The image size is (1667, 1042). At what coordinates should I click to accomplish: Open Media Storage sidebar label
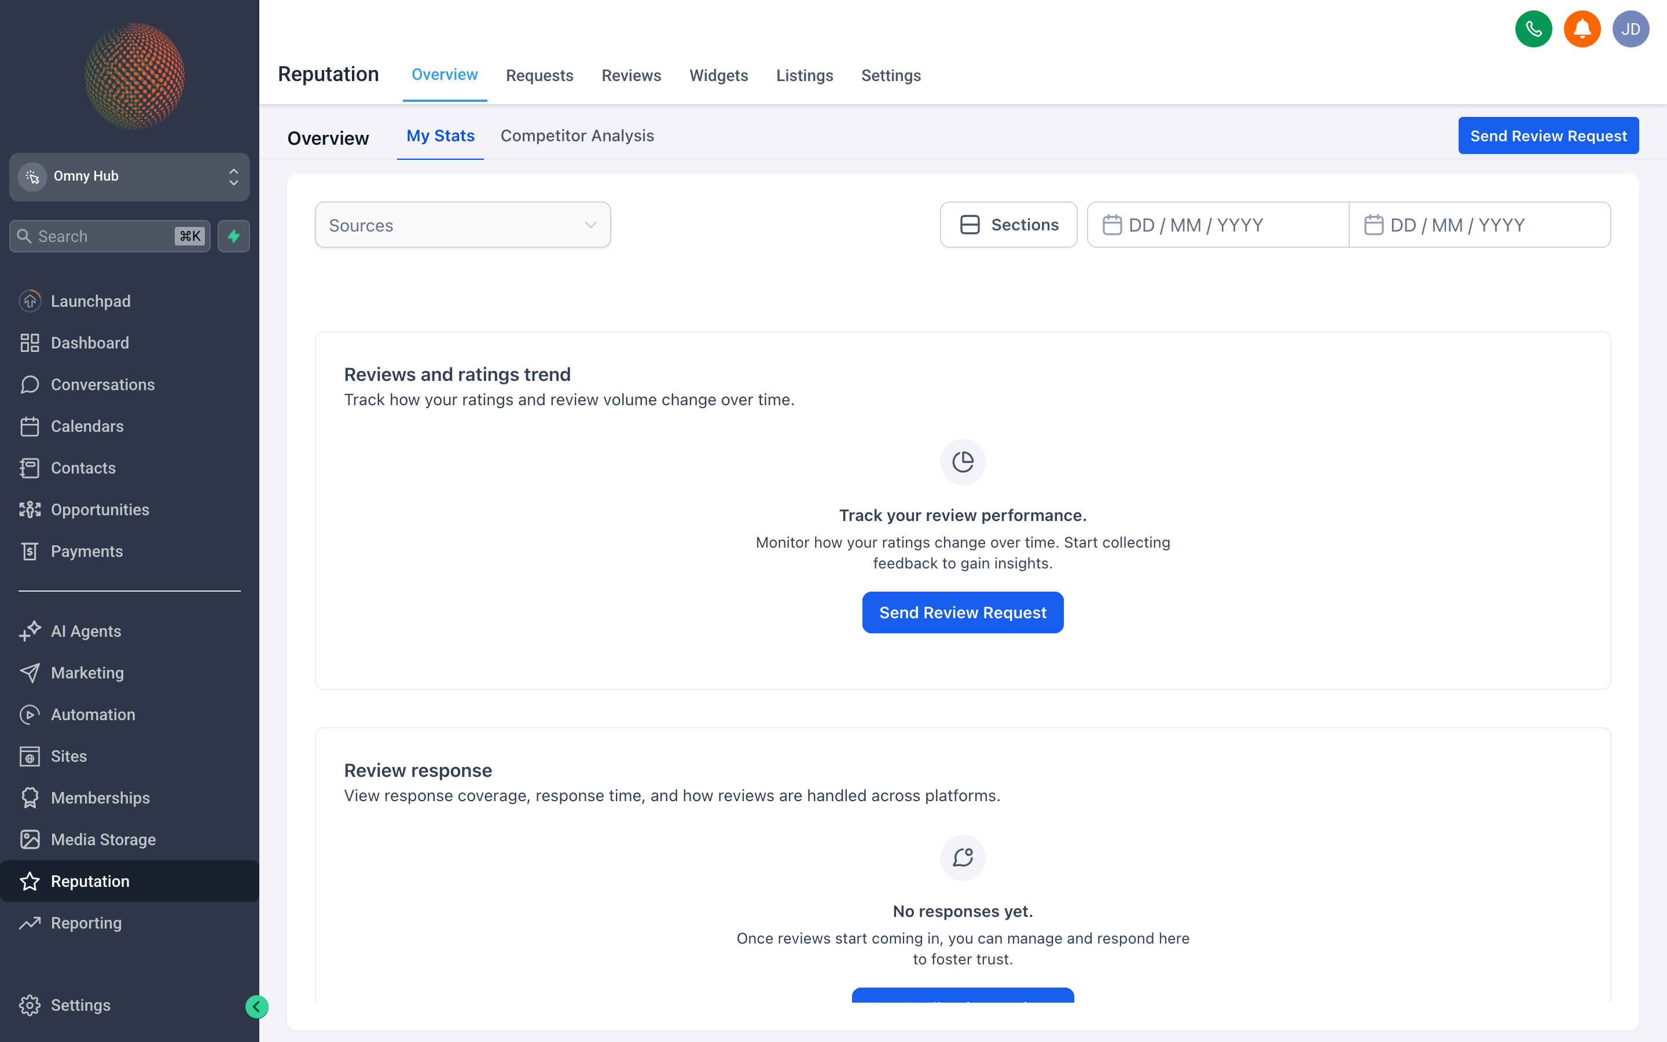click(104, 839)
